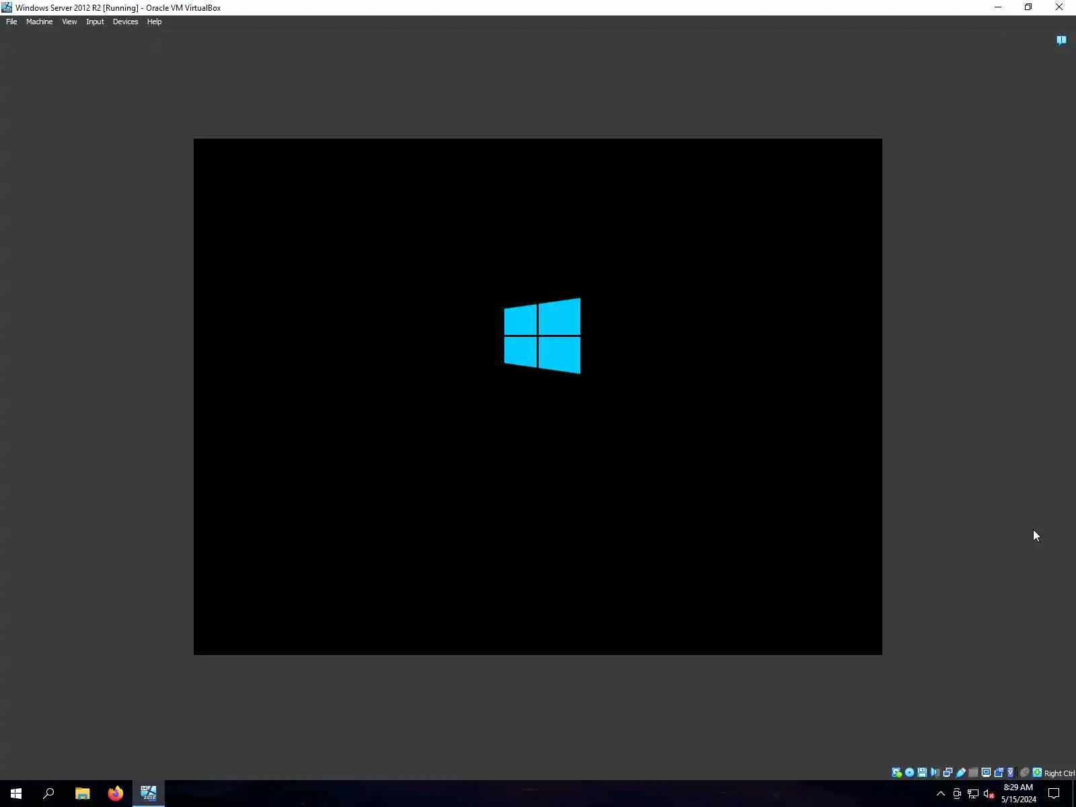Screen dimensions: 1076x807
Task: Click the recording indicator in status bar
Action: 999,773
